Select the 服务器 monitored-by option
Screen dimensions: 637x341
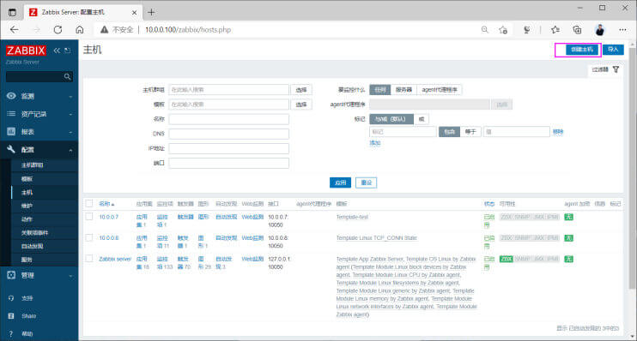[403, 90]
